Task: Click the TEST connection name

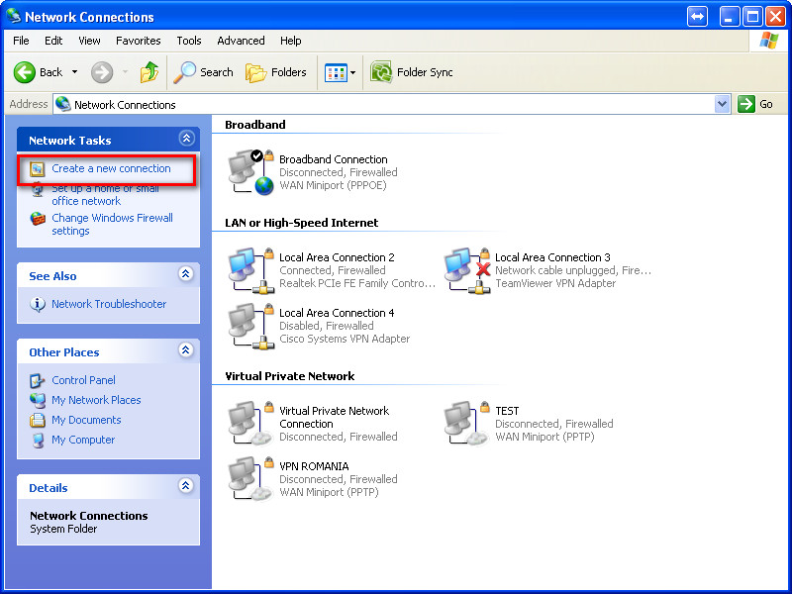Action: 507,411
